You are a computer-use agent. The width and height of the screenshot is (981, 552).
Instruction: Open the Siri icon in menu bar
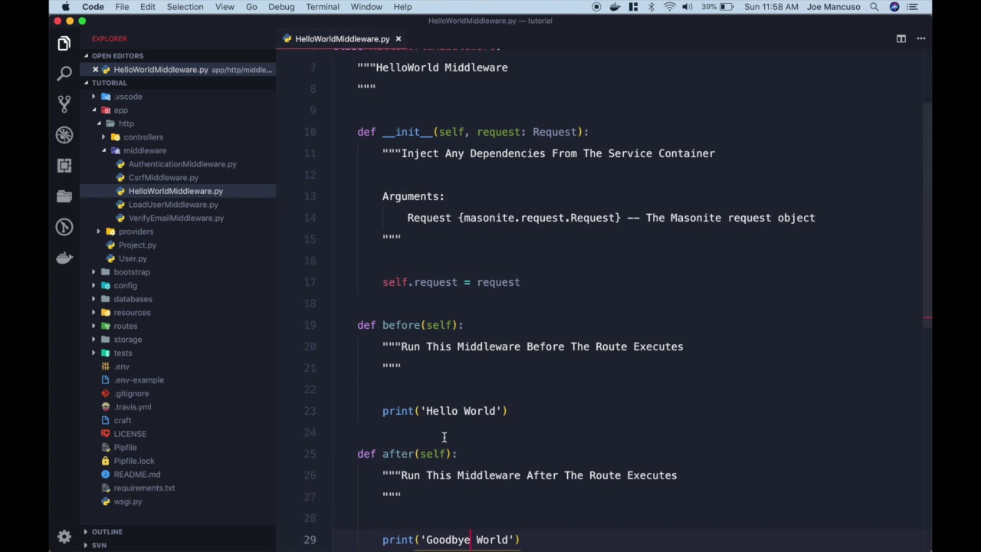tap(894, 7)
